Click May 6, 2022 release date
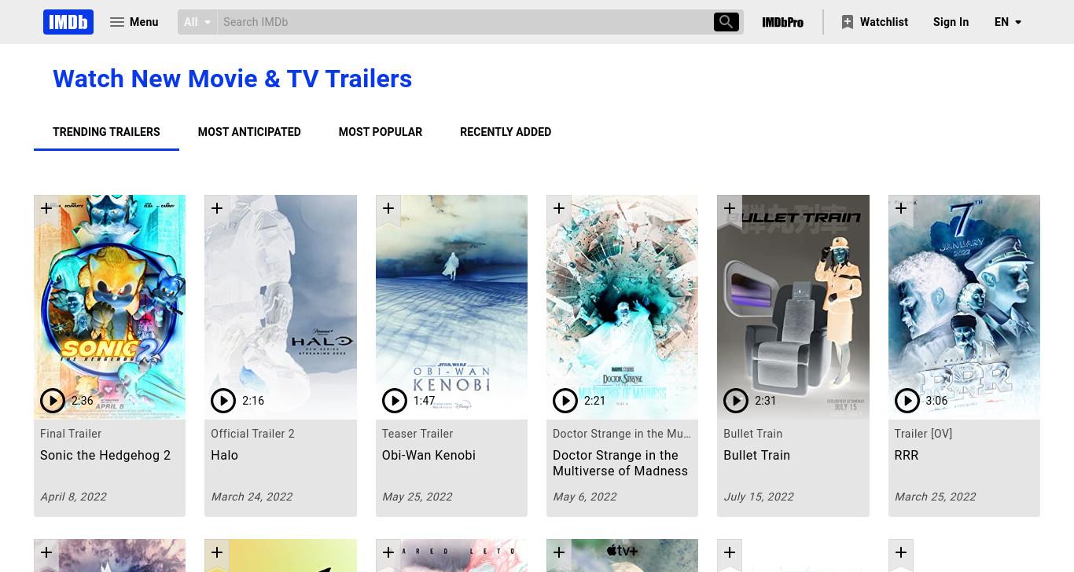This screenshot has height=572, width=1074. click(x=584, y=497)
